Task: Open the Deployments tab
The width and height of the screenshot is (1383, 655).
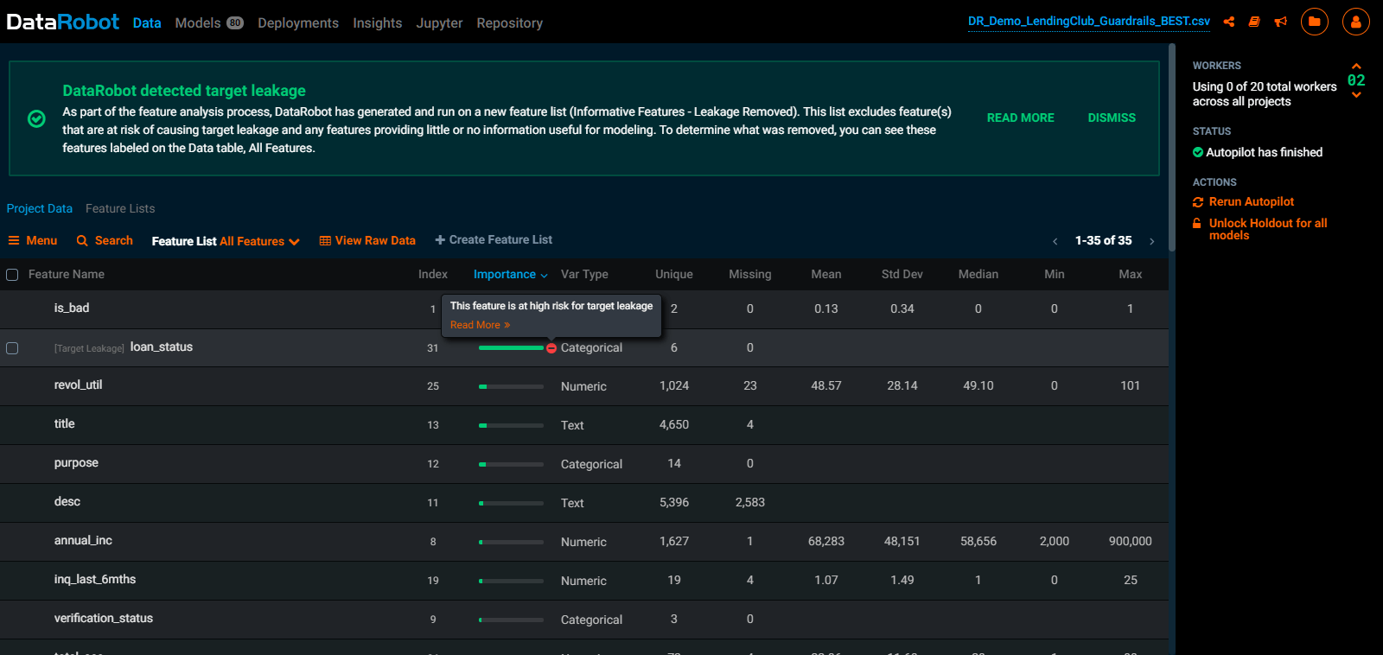Action: click(x=298, y=23)
